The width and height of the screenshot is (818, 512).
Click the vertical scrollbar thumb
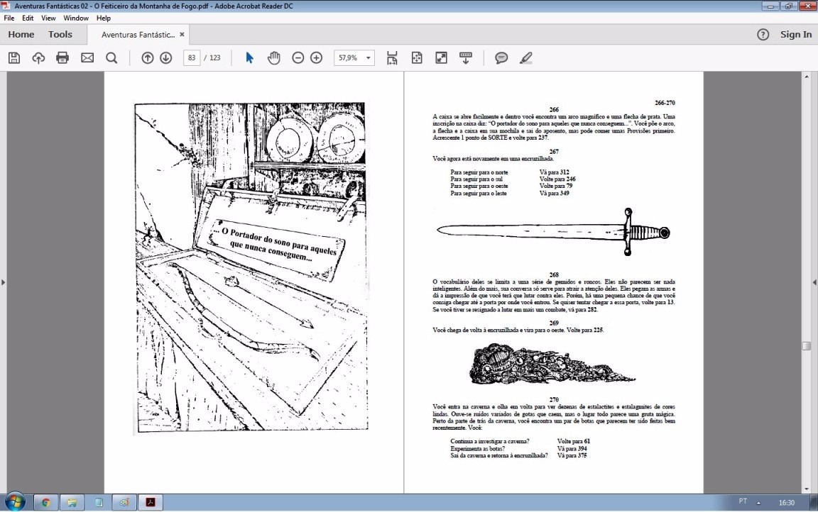tap(807, 346)
